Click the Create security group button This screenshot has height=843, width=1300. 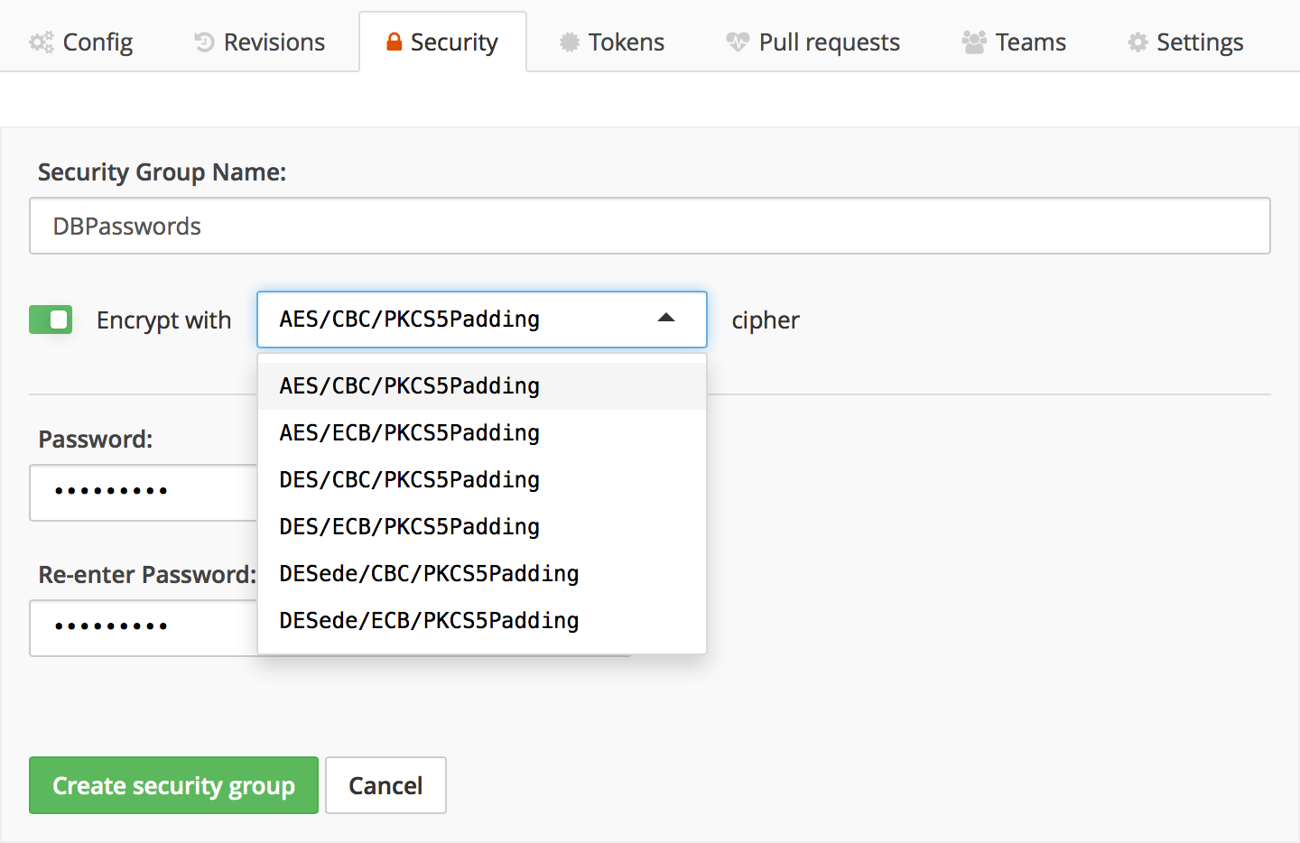coord(173,785)
